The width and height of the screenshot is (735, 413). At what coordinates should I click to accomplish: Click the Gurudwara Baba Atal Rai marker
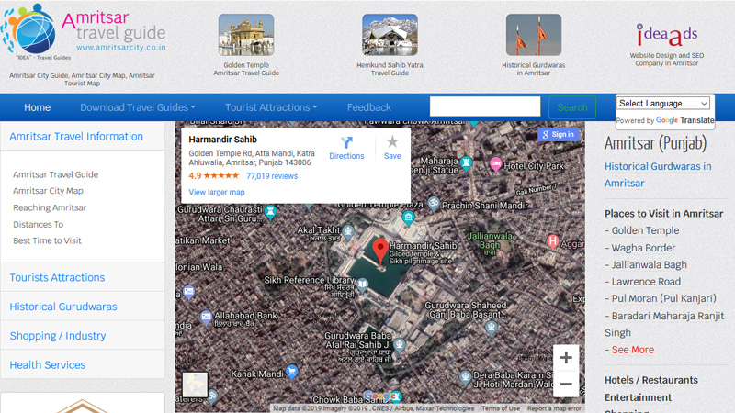pyautogui.click(x=400, y=345)
